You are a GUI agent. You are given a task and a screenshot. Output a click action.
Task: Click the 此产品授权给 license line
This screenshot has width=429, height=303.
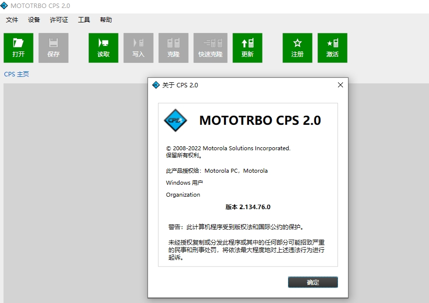216,171
